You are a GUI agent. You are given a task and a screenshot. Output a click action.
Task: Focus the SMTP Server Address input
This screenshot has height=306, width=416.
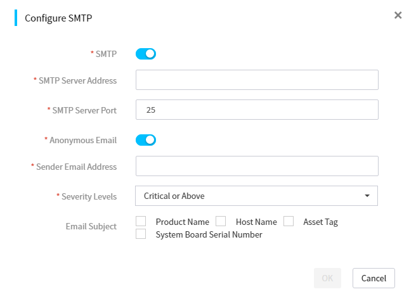[x=257, y=80]
